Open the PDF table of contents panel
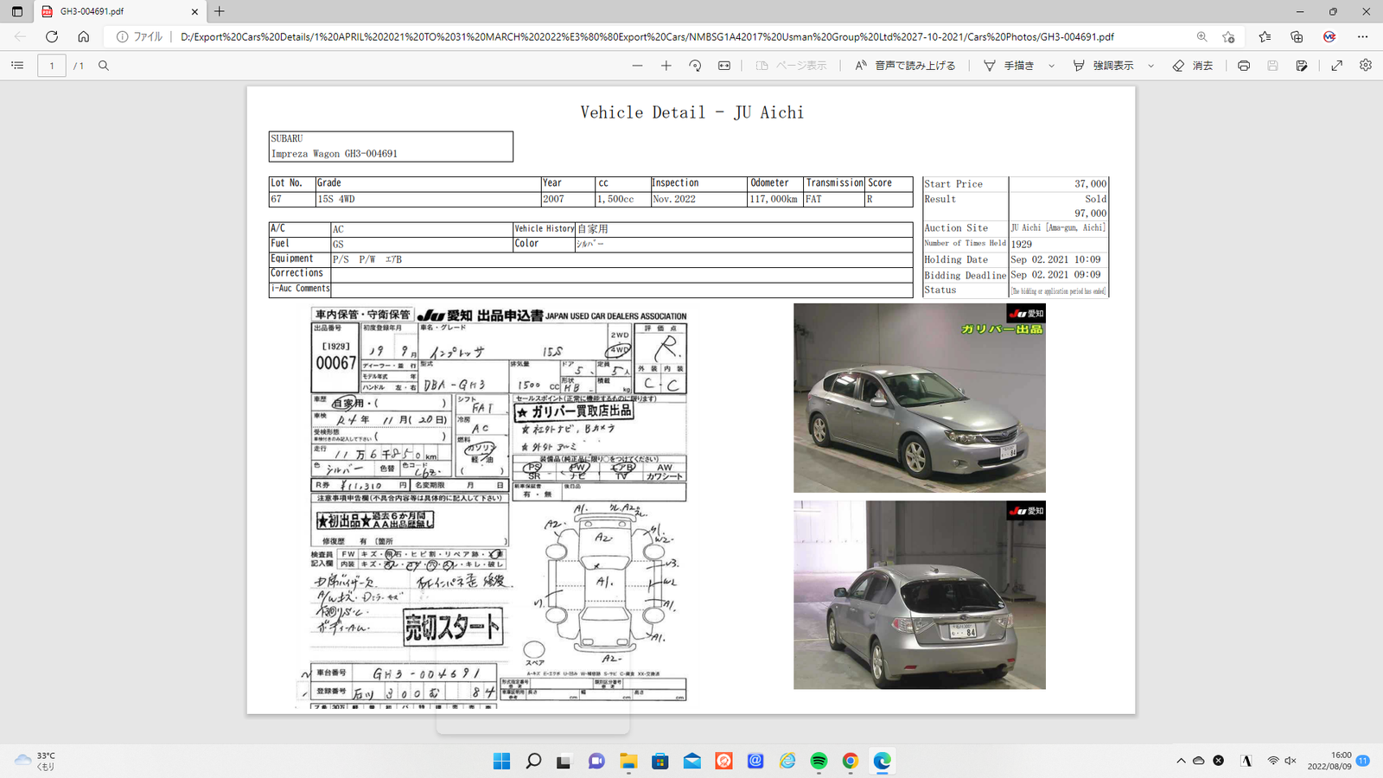1383x778 pixels. click(17, 66)
